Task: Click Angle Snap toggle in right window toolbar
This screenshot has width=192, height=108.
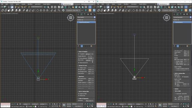Action: point(115,7)
